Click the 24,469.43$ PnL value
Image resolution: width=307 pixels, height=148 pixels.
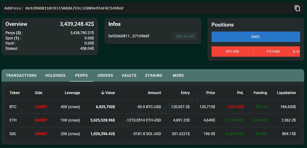click(234, 134)
